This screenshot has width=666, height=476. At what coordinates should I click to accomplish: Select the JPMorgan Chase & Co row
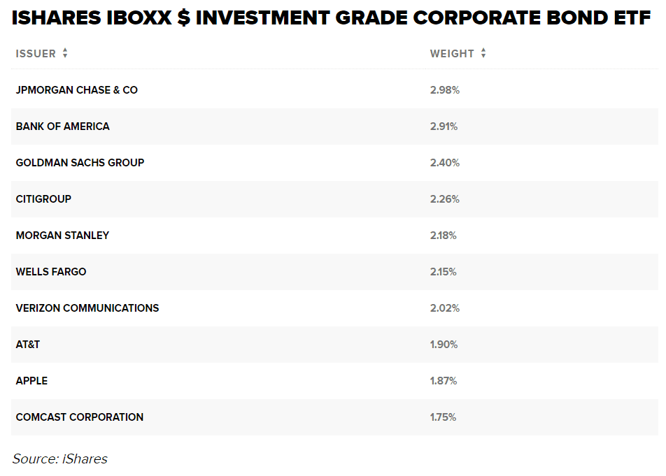click(x=77, y=90)
